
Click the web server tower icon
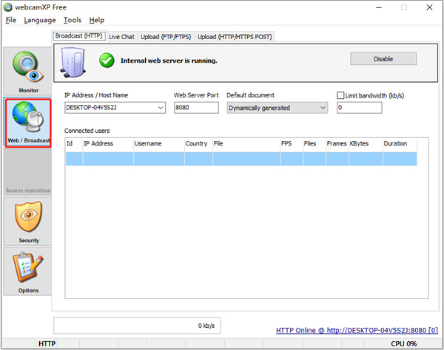point(73,63)
